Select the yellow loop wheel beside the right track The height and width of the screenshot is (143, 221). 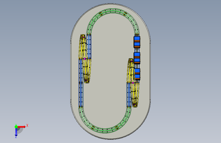click(133, 83)
